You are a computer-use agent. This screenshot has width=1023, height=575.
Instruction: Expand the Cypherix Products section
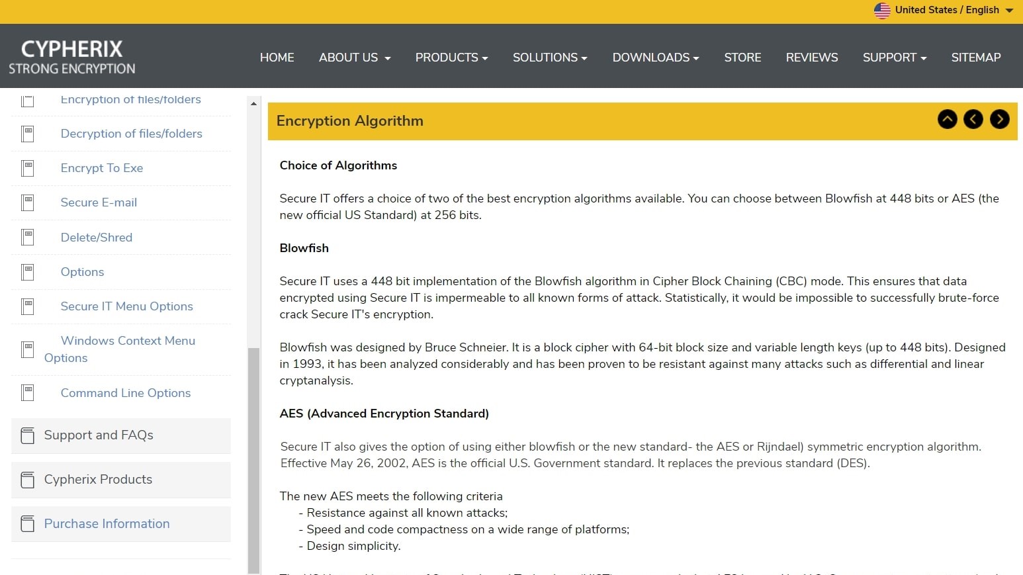coord(121,480)
